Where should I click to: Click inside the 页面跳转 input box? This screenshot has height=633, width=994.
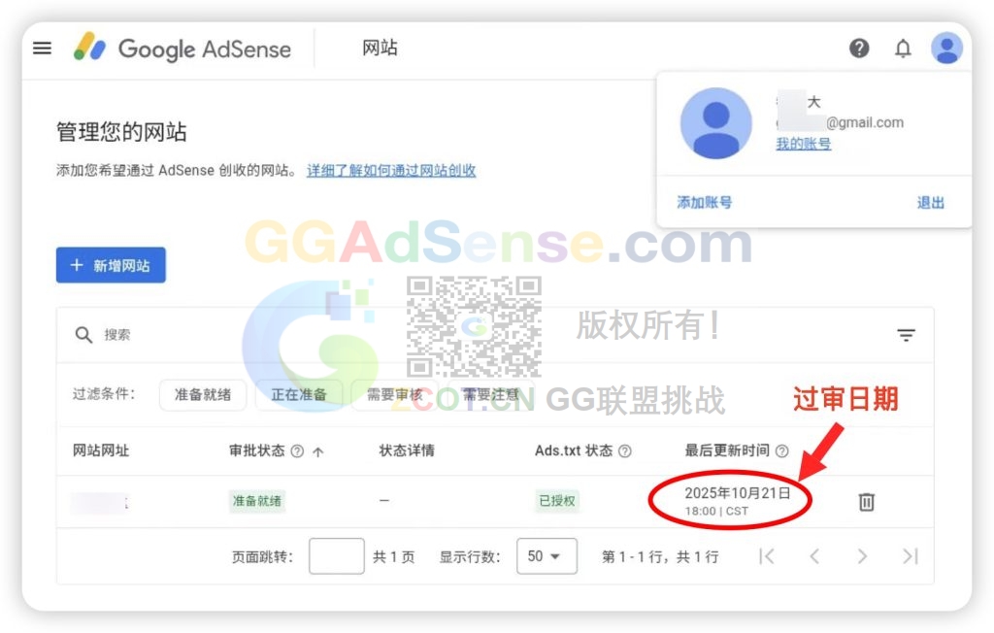(x=336, y=556)
